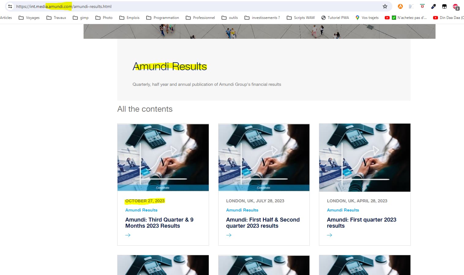Image resolution: width=464 pixels, height=275 pixels.
Task: Click Amundi Results tag under October 27, 2023
Action: (141, 210)
